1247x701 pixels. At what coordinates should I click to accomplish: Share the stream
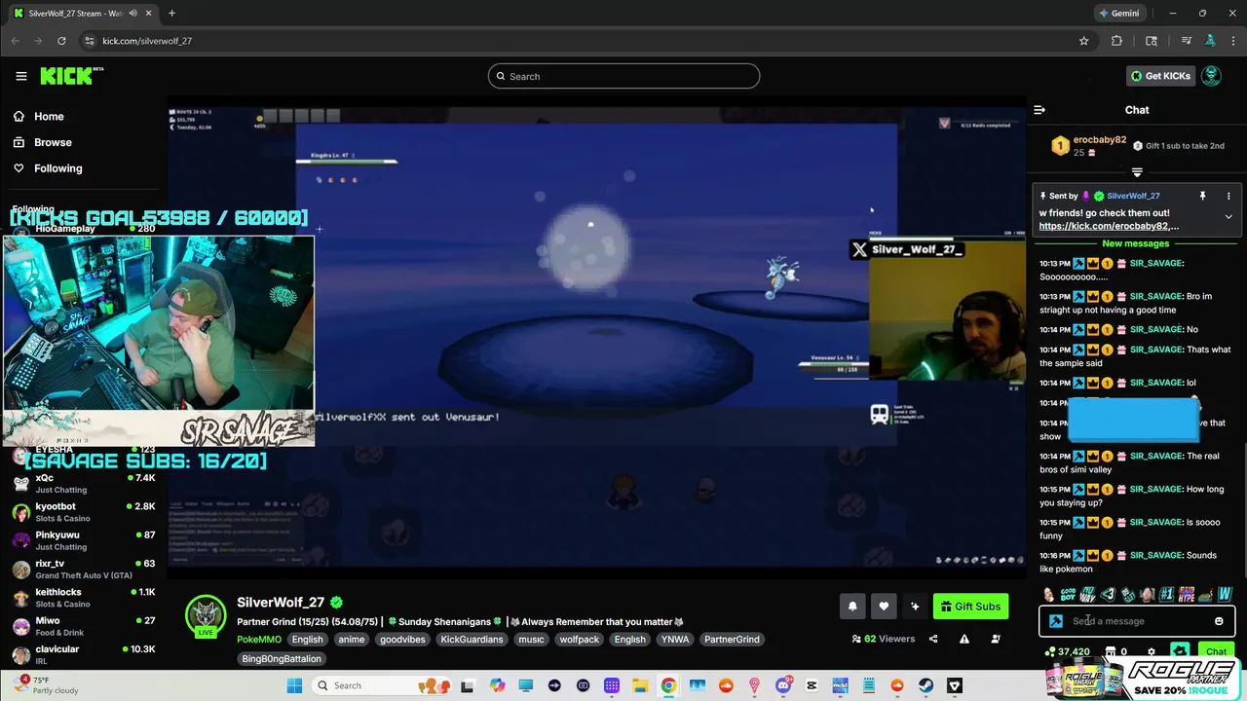pyautogui.click(x=933, y=639)
